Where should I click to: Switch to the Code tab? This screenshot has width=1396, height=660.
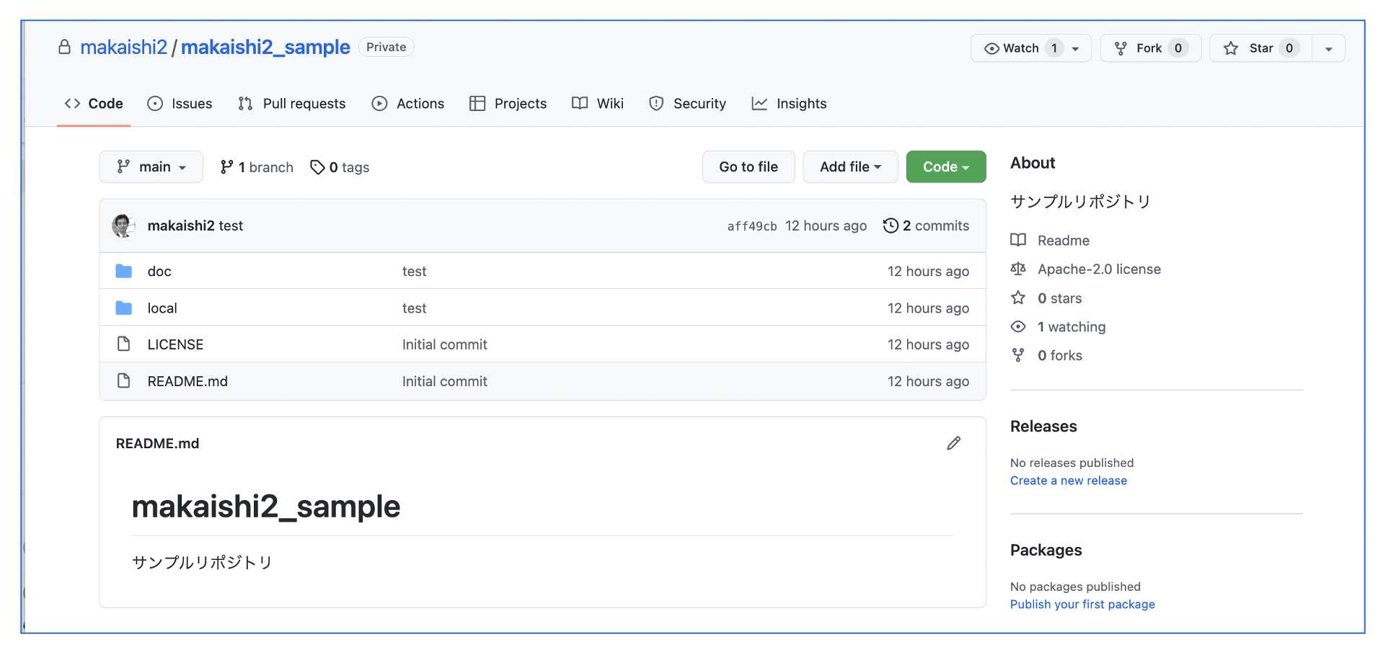pos(94,104)
